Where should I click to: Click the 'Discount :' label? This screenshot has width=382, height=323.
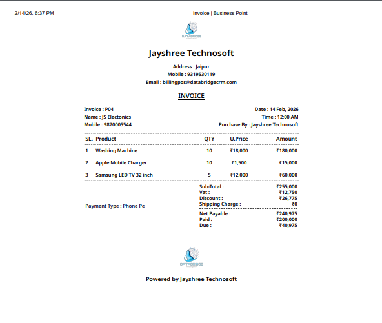[x=211, y=199]
